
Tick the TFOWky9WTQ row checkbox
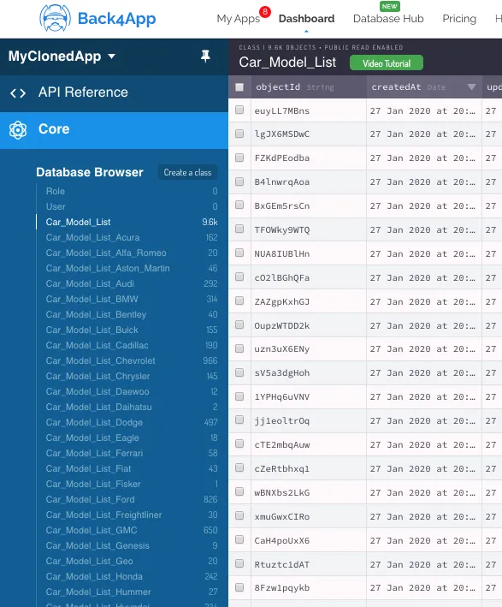(239, 229)
